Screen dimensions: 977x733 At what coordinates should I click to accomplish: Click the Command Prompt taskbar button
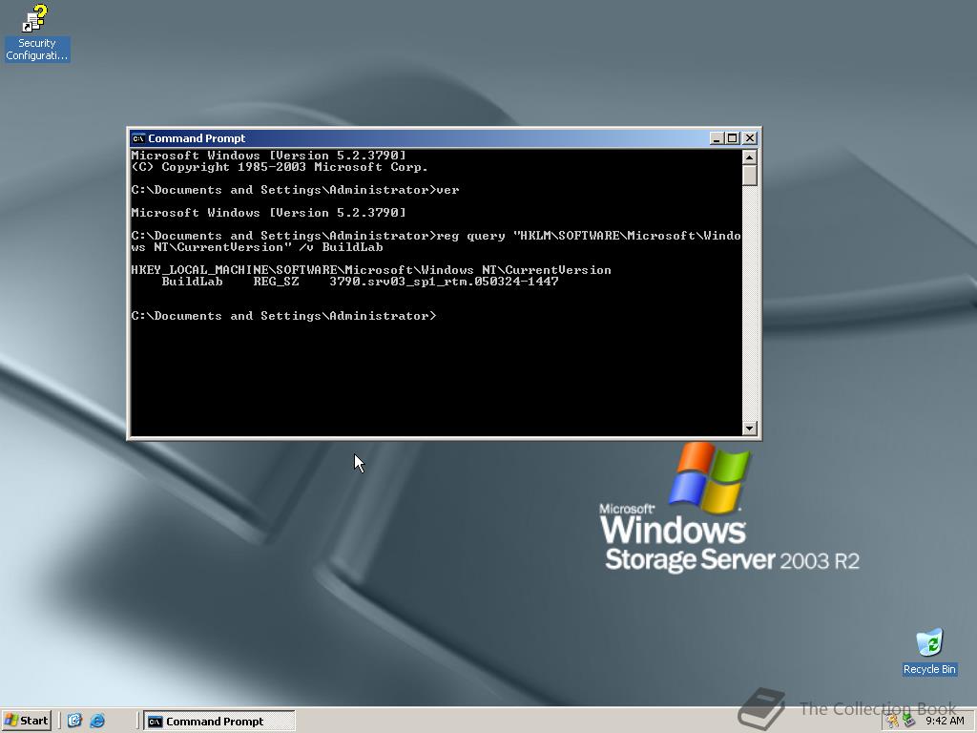[219, 722]
